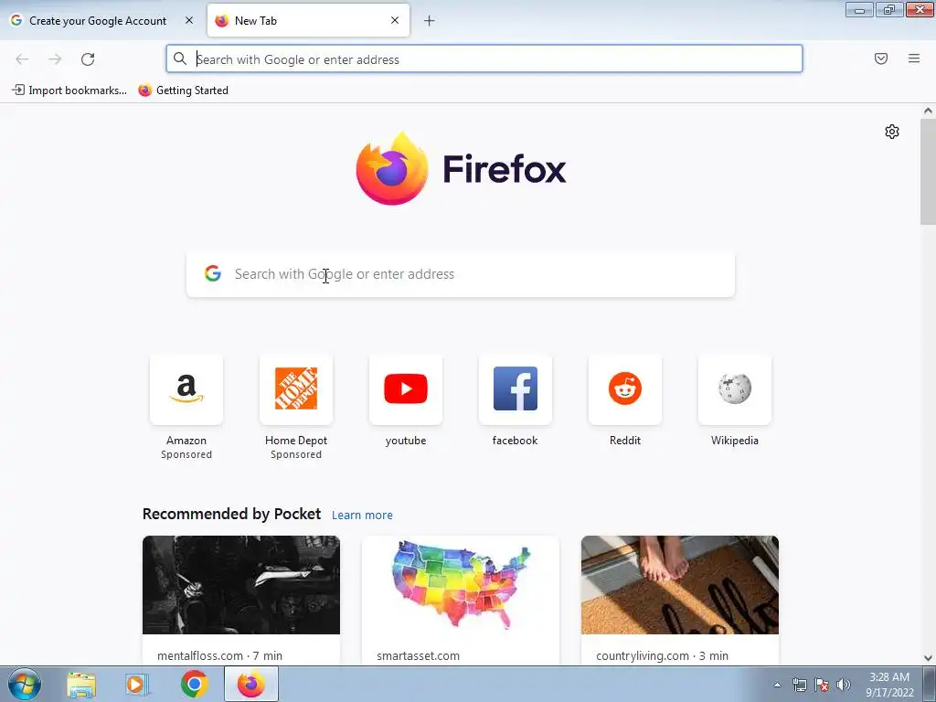Viewport: 936px width, 702px height.
Task: Click the magnifier icon in the address bar
Action: (x=180, y=58)
